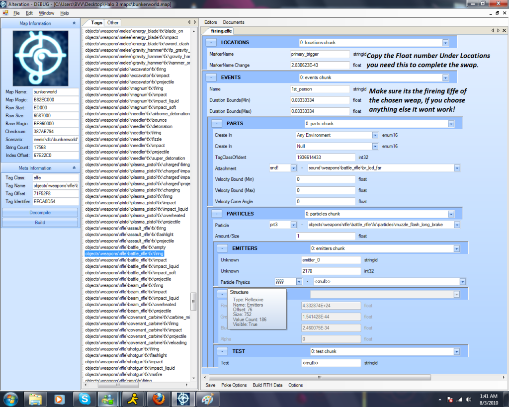The image size is (509, 407).
Task: Collapse the PARTS section
Action: click(x=217, y=124)
